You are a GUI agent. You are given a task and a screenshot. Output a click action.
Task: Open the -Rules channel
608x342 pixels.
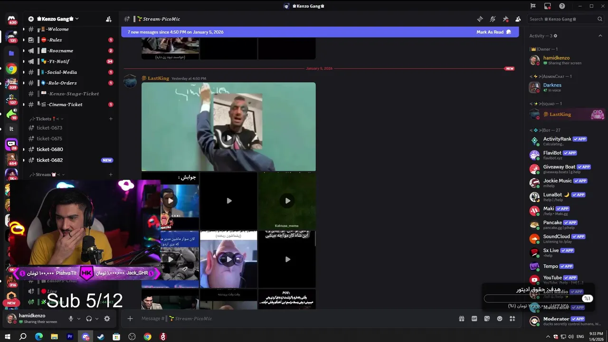pyautogui.click(x=70, y=40)
